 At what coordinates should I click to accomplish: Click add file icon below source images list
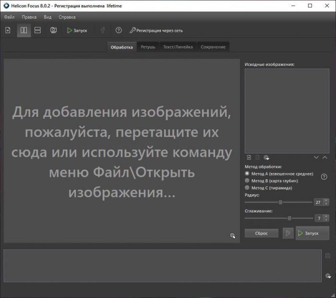(249, 157)
